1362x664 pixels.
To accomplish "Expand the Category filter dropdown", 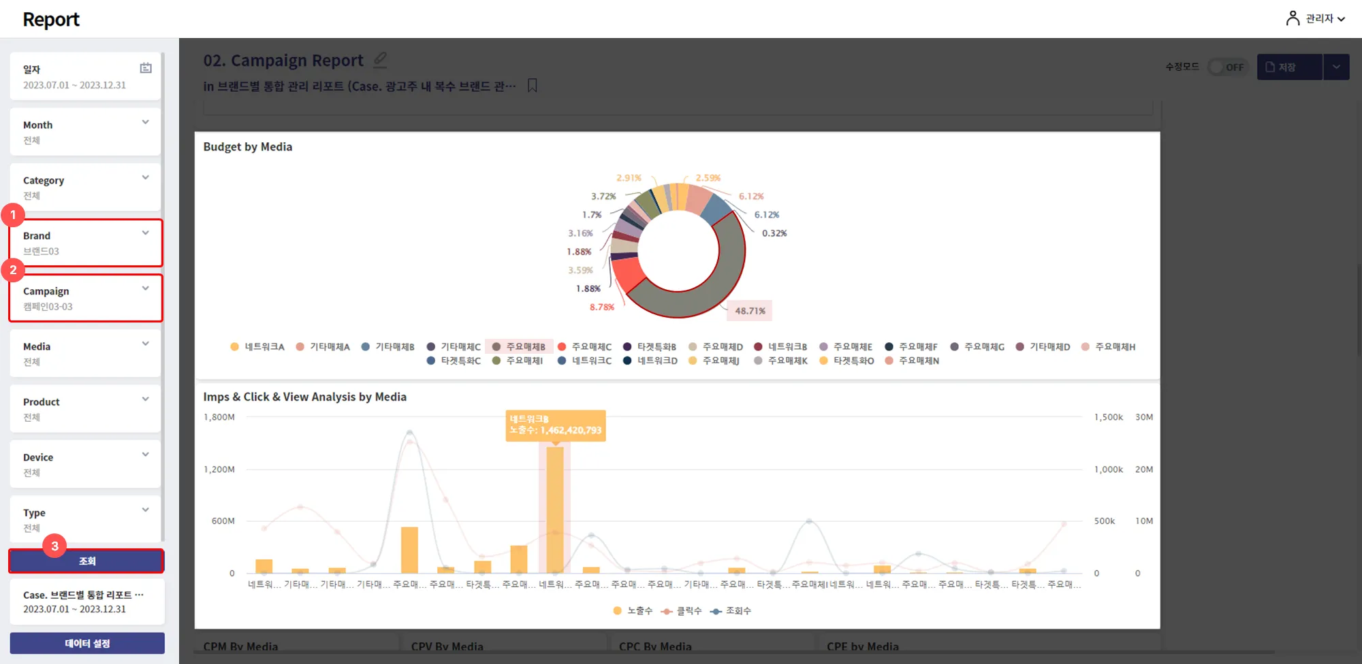I will [85, 187].
